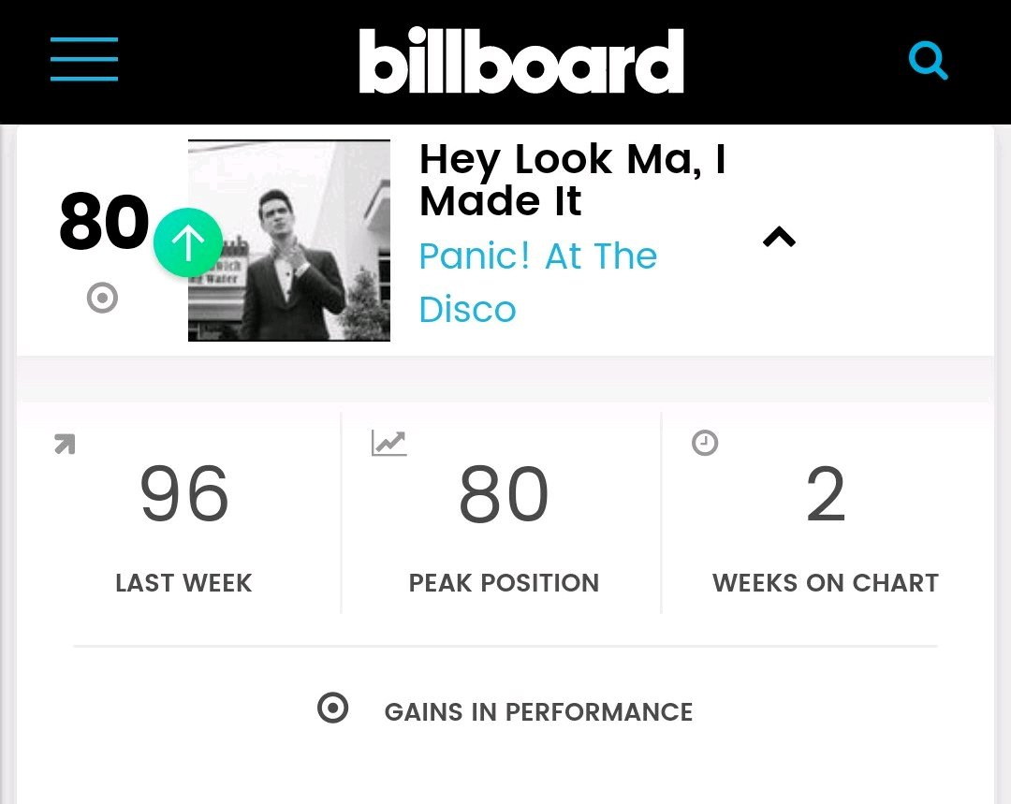Viewport: 1011px width, 804px height.
Task: Click the weeks on chart value 2
Action: click(825, 494)
